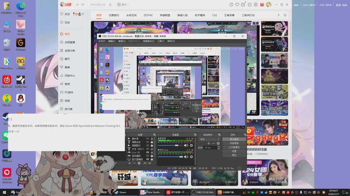
Task: Increase transition duration with the up stepper
Action: tap(218, 147)
